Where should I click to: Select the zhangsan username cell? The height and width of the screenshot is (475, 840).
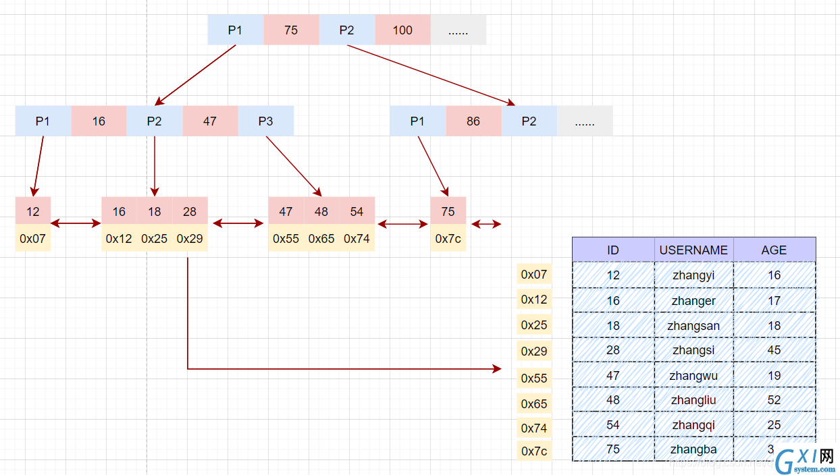[x=693, y=325]
